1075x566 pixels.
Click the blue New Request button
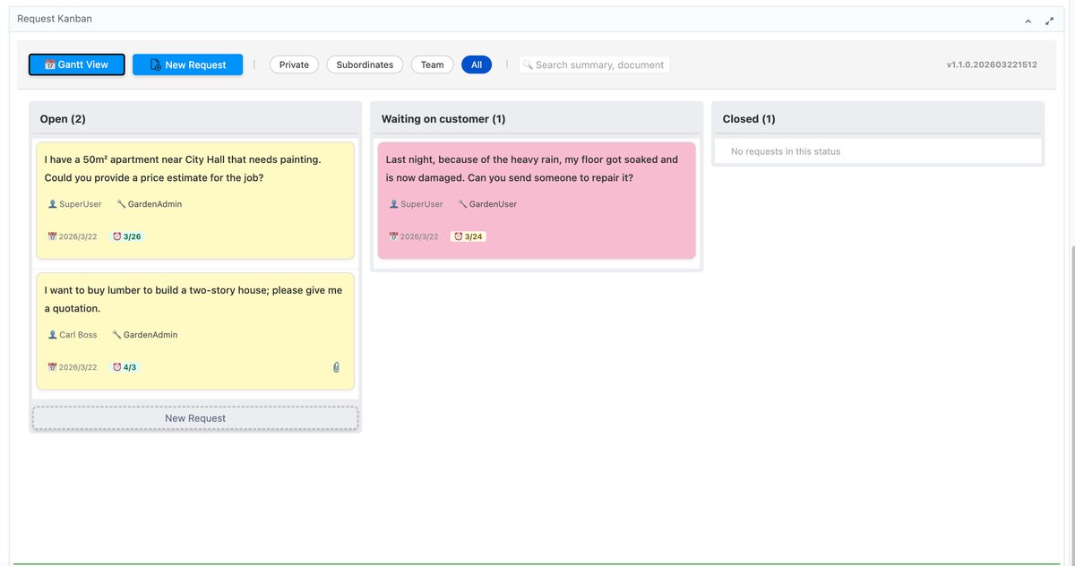click(x=187, y=64)
